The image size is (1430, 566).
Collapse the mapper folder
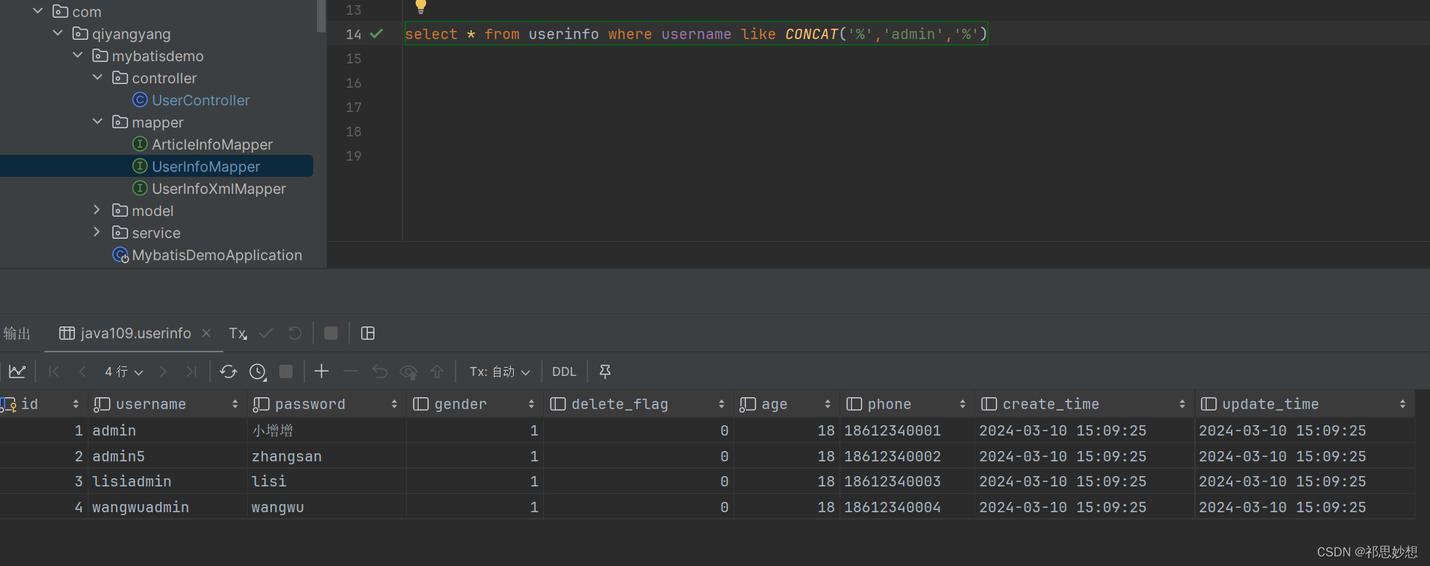point(97,122)
